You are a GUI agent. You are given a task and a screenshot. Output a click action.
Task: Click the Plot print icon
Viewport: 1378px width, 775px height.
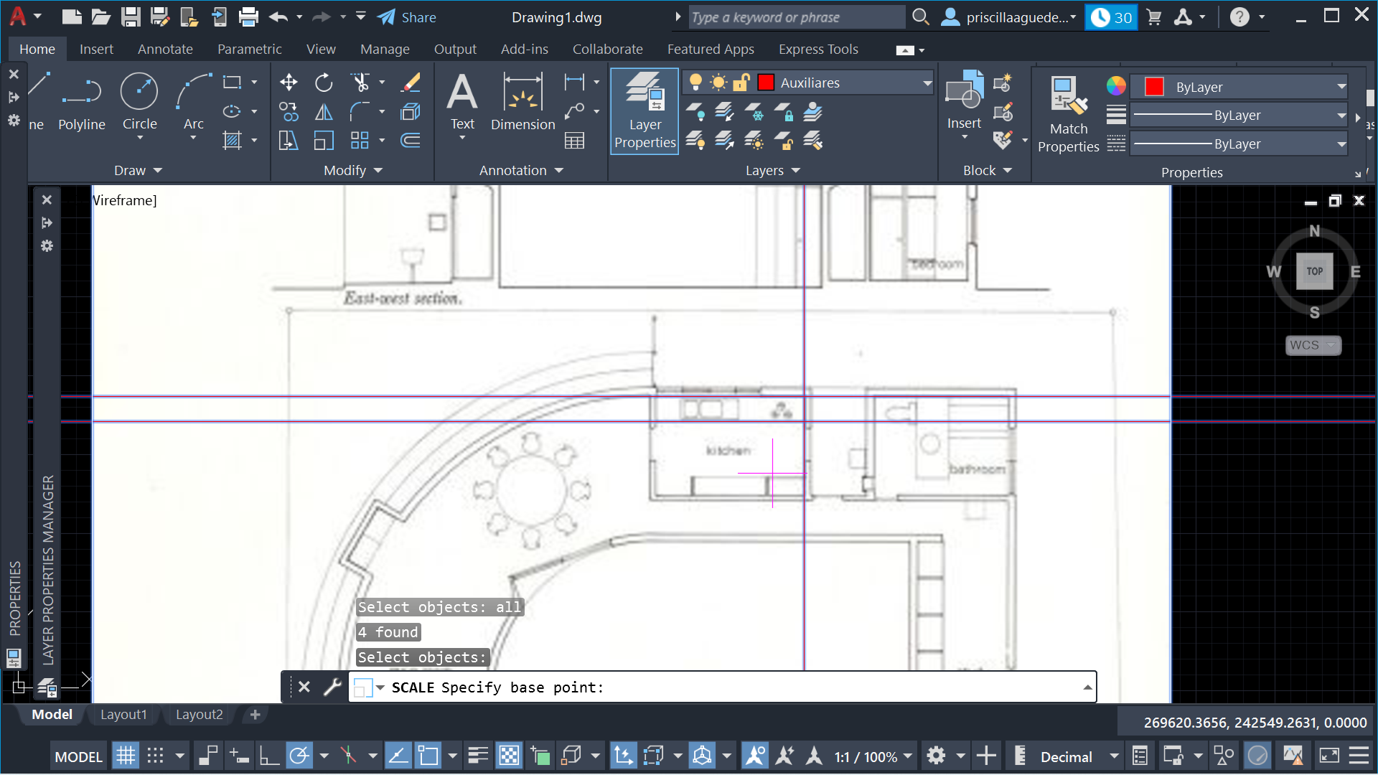click(248, 17)
